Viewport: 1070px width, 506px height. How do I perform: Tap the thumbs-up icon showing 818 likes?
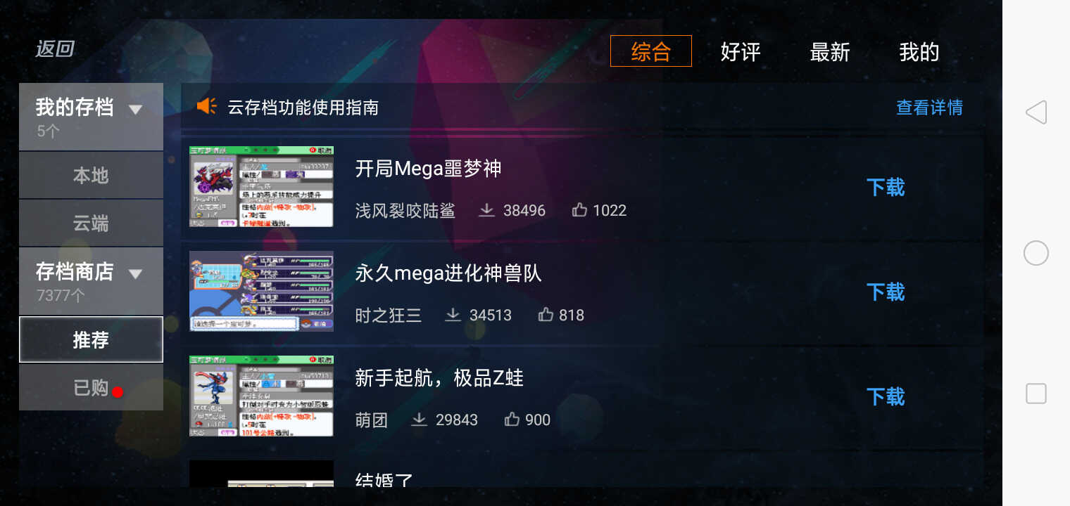pyautogui.click(x=546, y=315)
